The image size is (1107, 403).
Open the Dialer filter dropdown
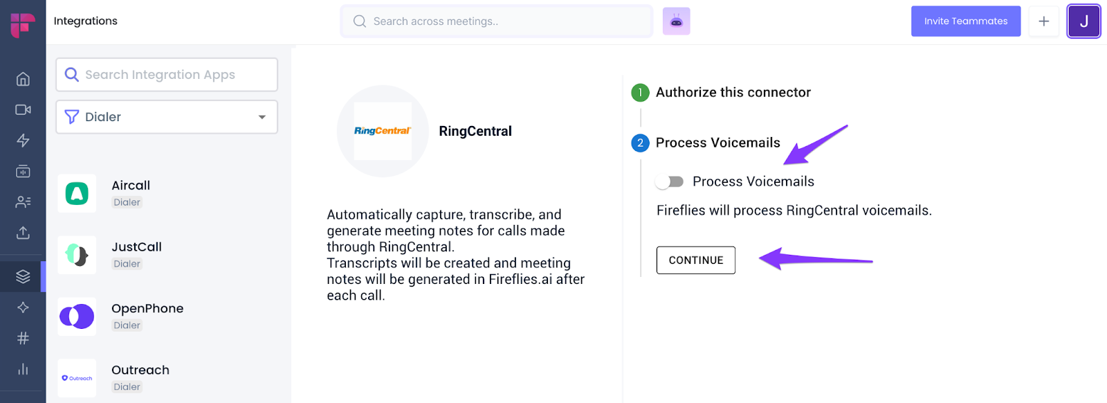tap(166, 116)
